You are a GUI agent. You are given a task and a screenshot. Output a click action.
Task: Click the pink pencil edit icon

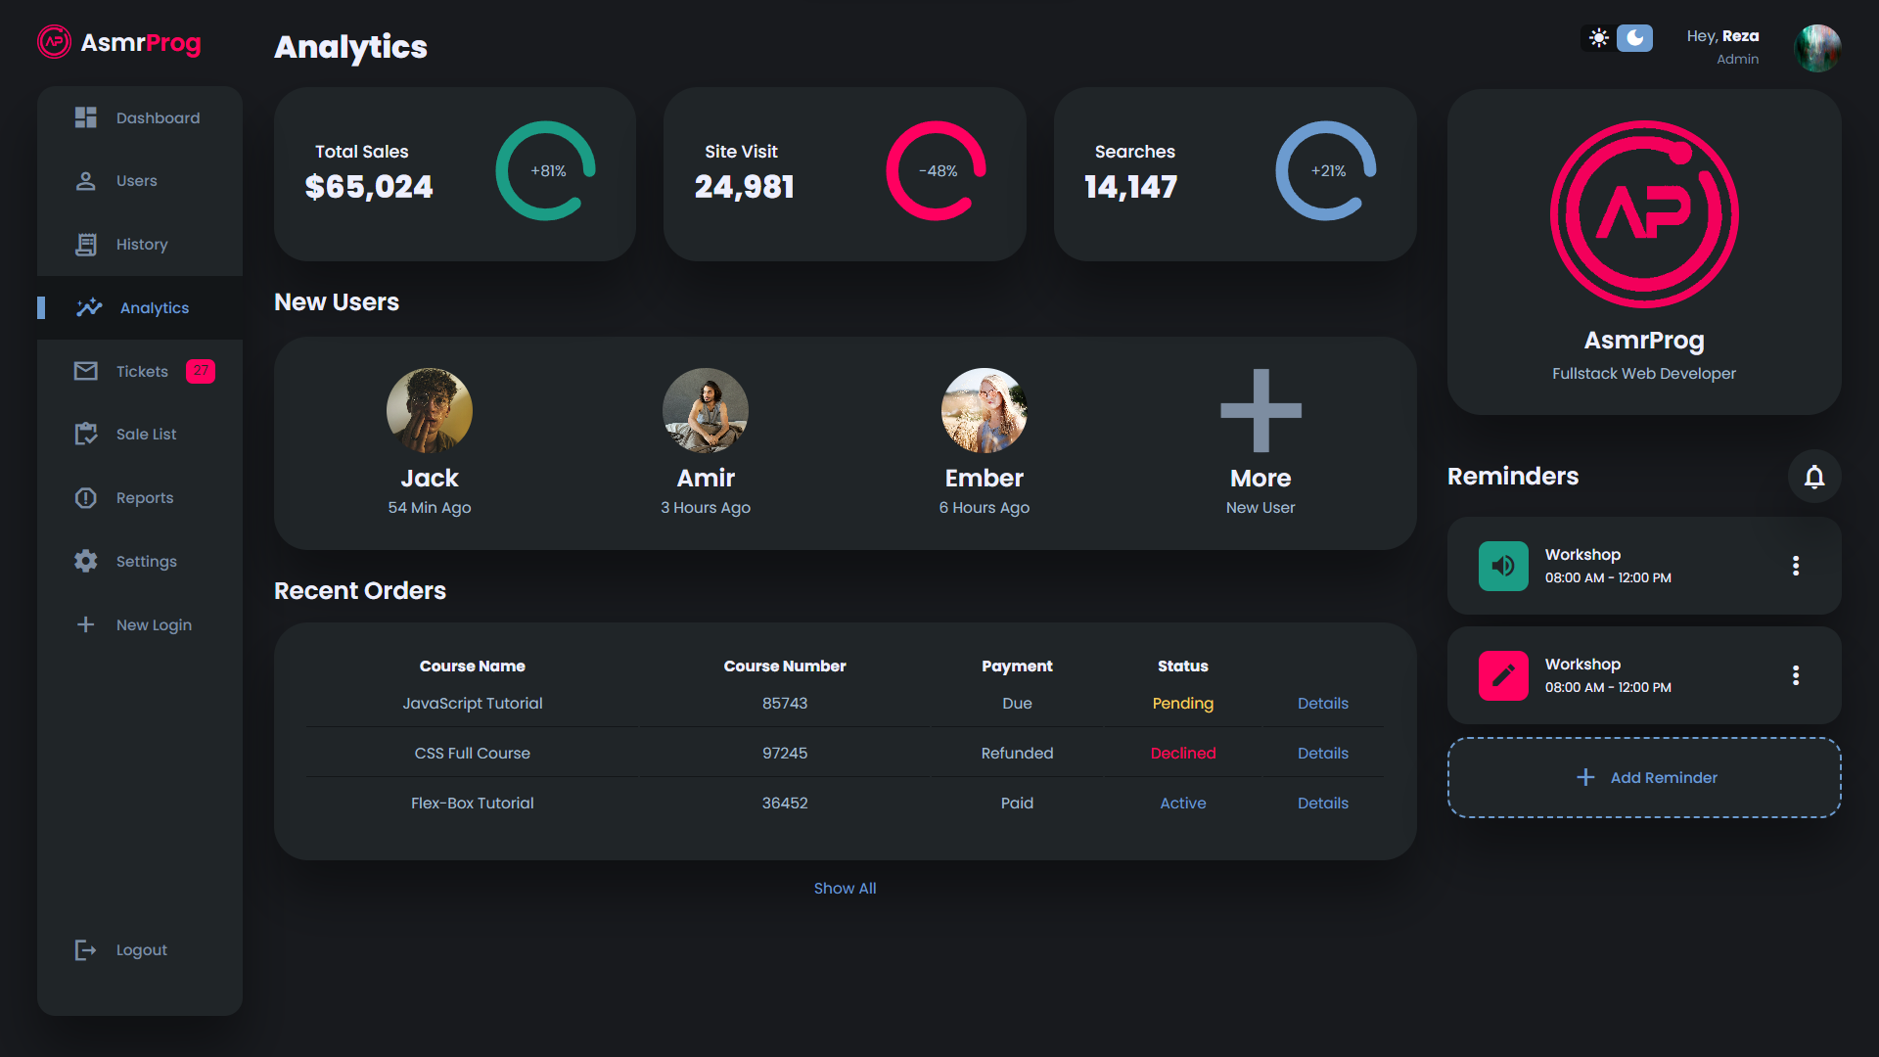click(x=1502, y=675)
